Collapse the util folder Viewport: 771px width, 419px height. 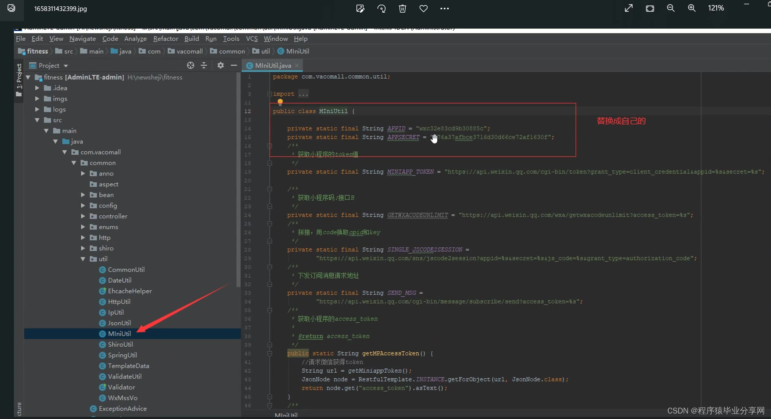pyautogui.click(x=83, y=259)
